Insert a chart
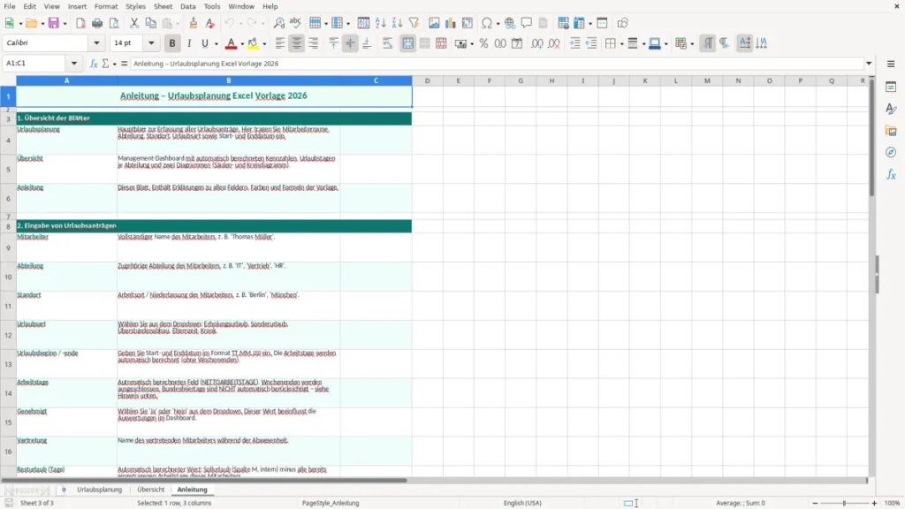The height and width of the screenshot is (509, 905). [x=450, y=23]
